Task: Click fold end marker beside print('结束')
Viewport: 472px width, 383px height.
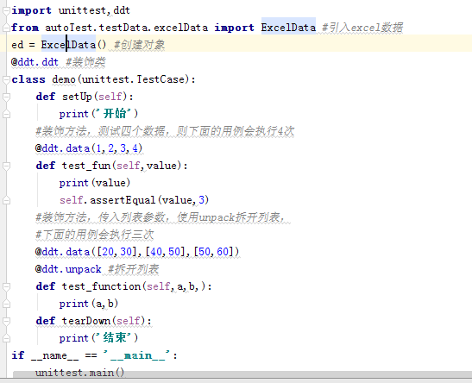Action: (6, 338)
